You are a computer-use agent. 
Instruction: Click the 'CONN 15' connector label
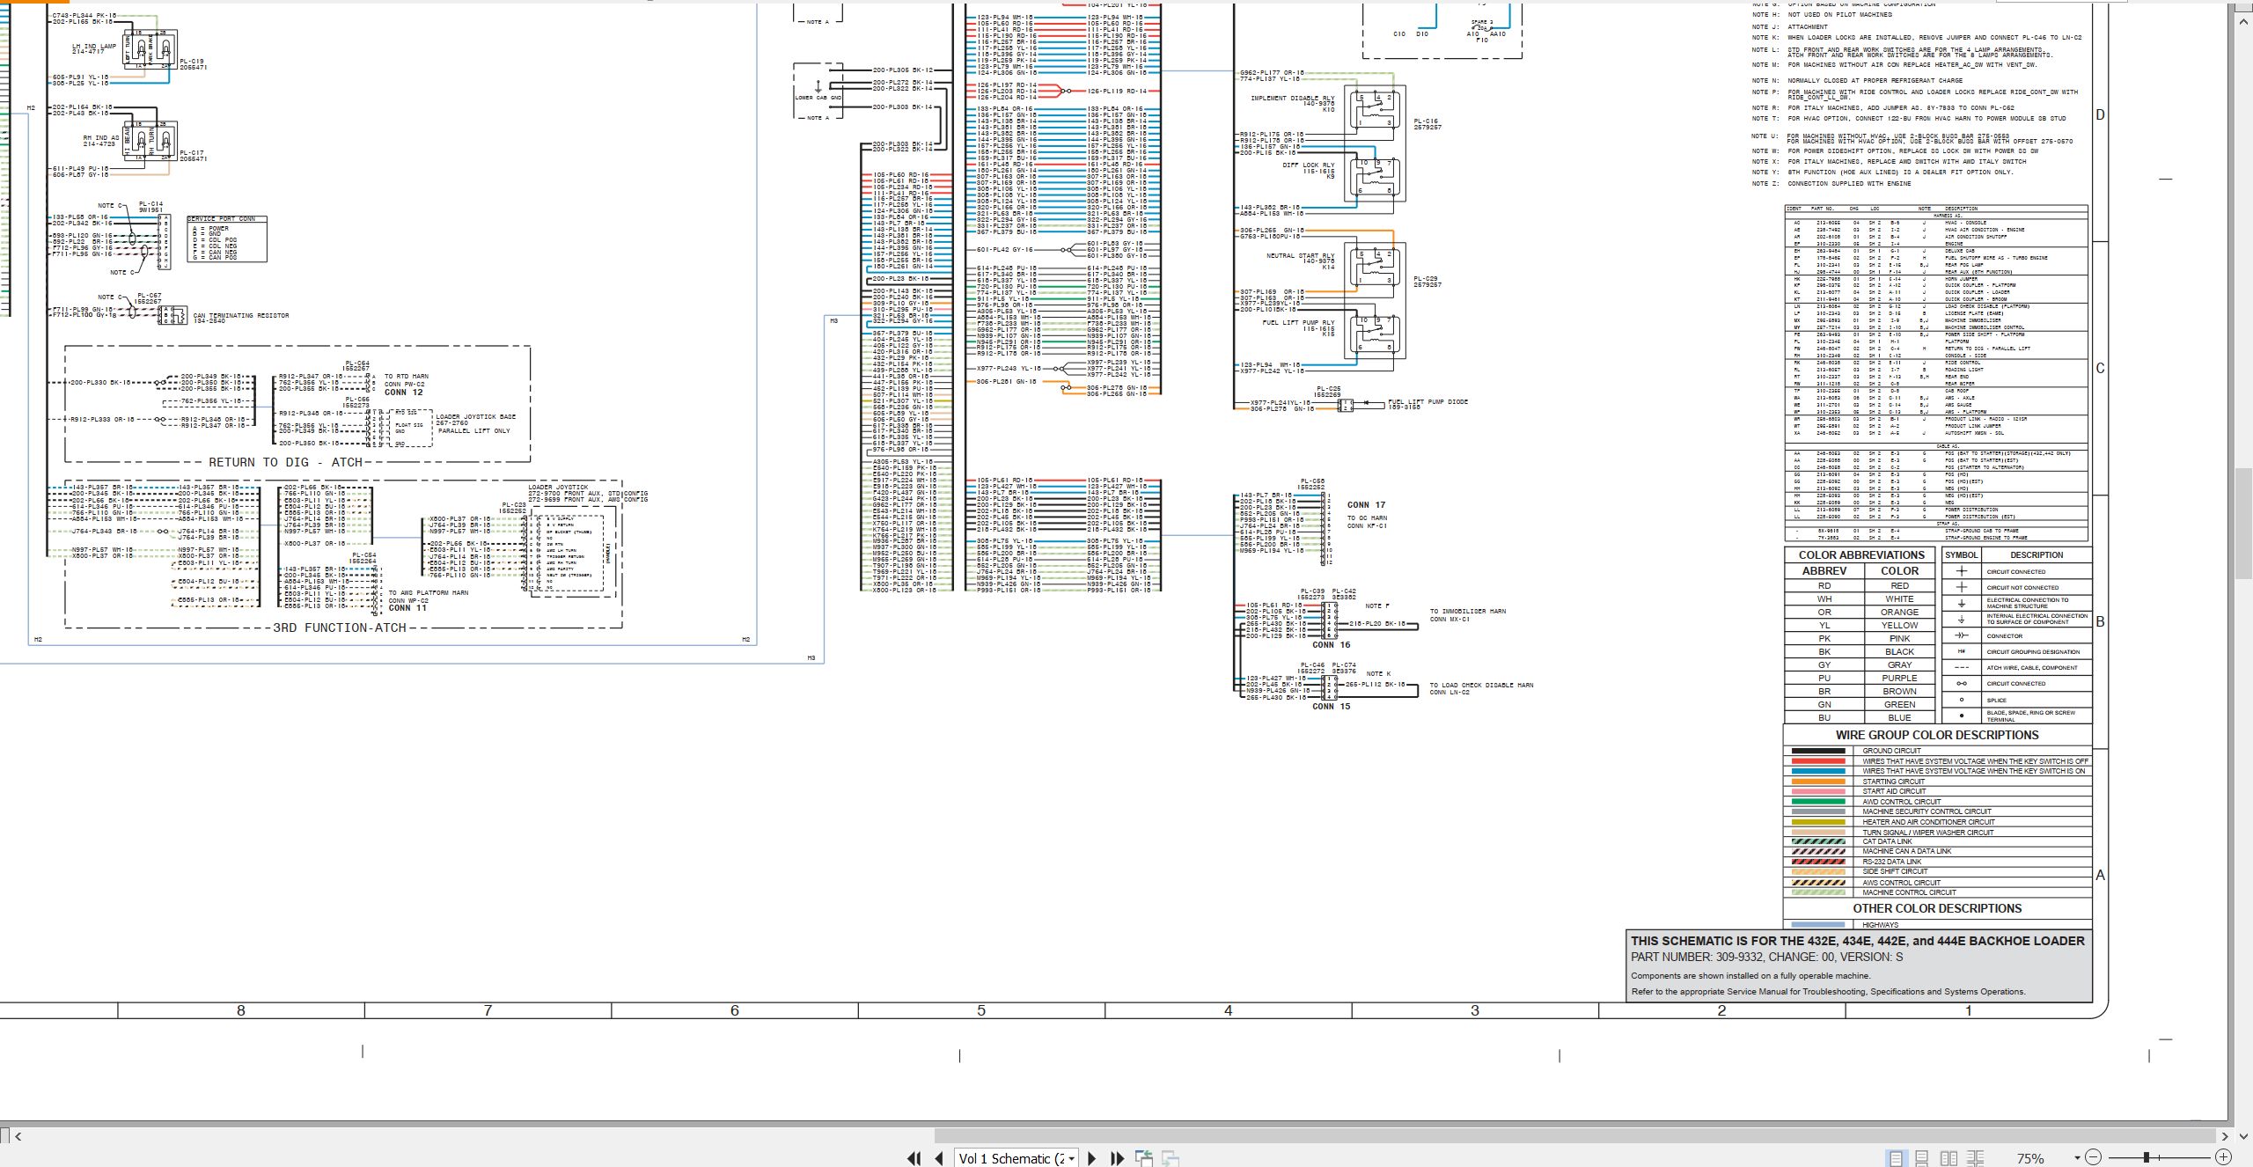pyautogui.click(x=1332, y=707)
